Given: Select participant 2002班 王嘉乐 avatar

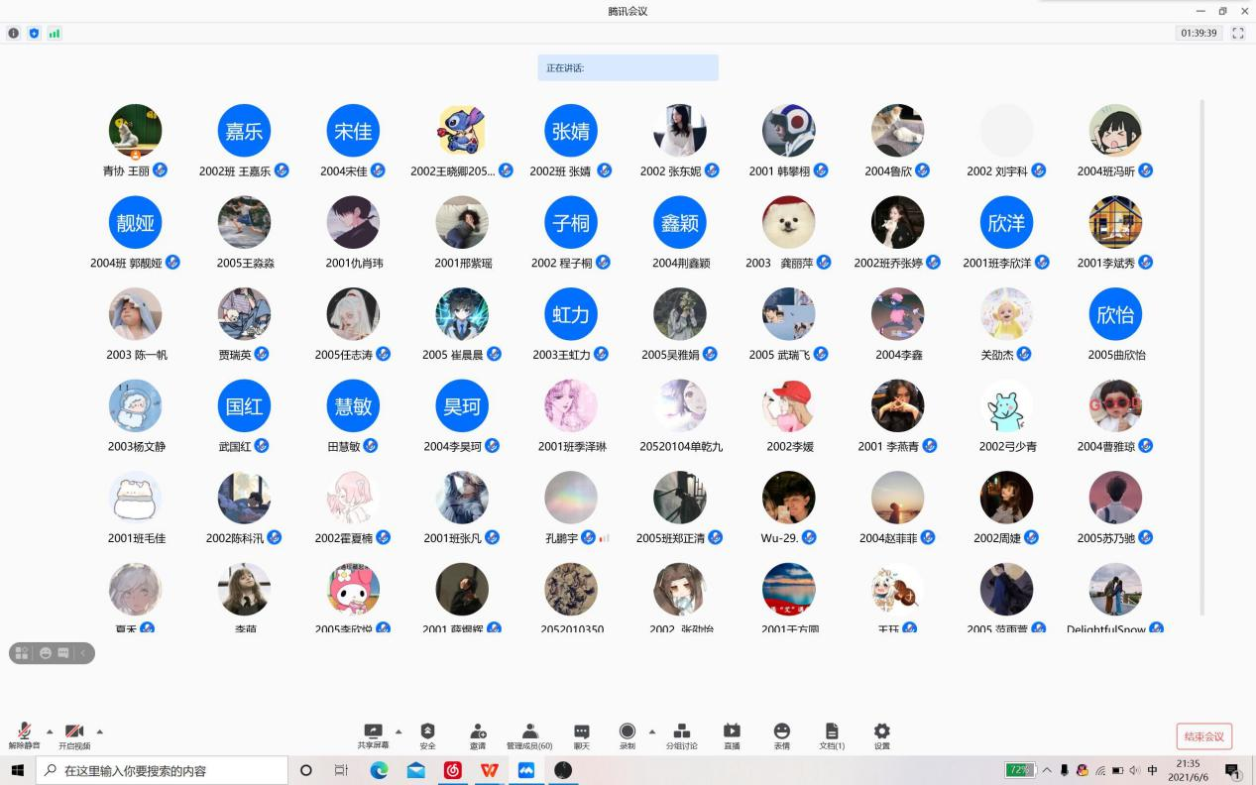Looking at the screenshot, I should [244, 131].
